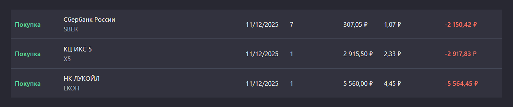Click the 2 915,50 ₽ price value
Screen dimensions: 513x107
coord(358,54)
